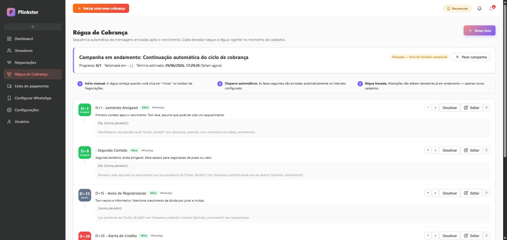Deactivate the D+30 Alerta de Credito phase
Viewport: 507px width, 240px height.
(x=449, y=236)
